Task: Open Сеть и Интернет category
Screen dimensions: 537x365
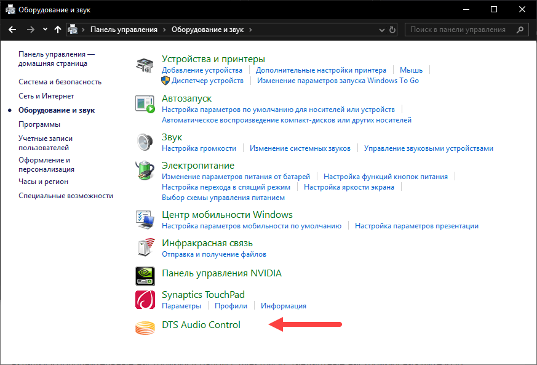Action: (x=46, y=96)
